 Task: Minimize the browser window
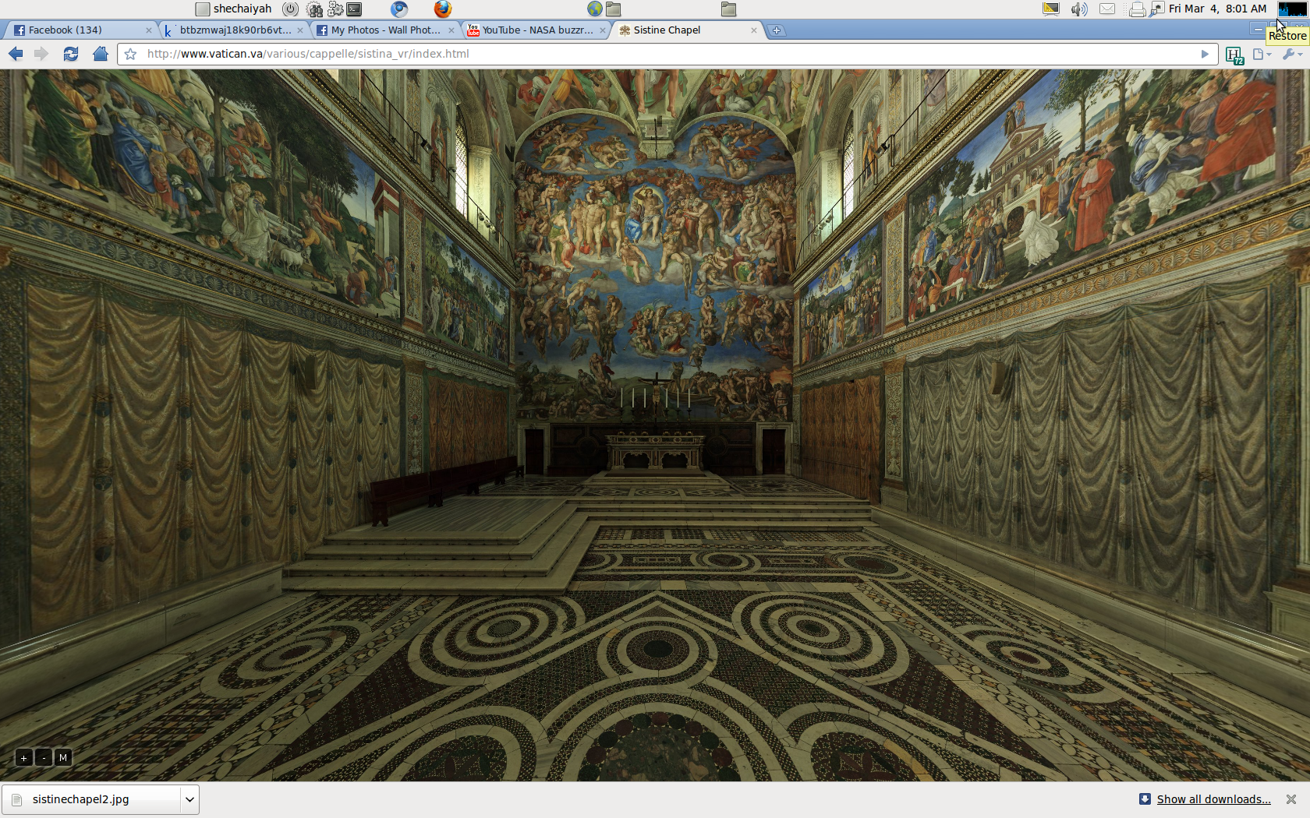point(1258,30)
